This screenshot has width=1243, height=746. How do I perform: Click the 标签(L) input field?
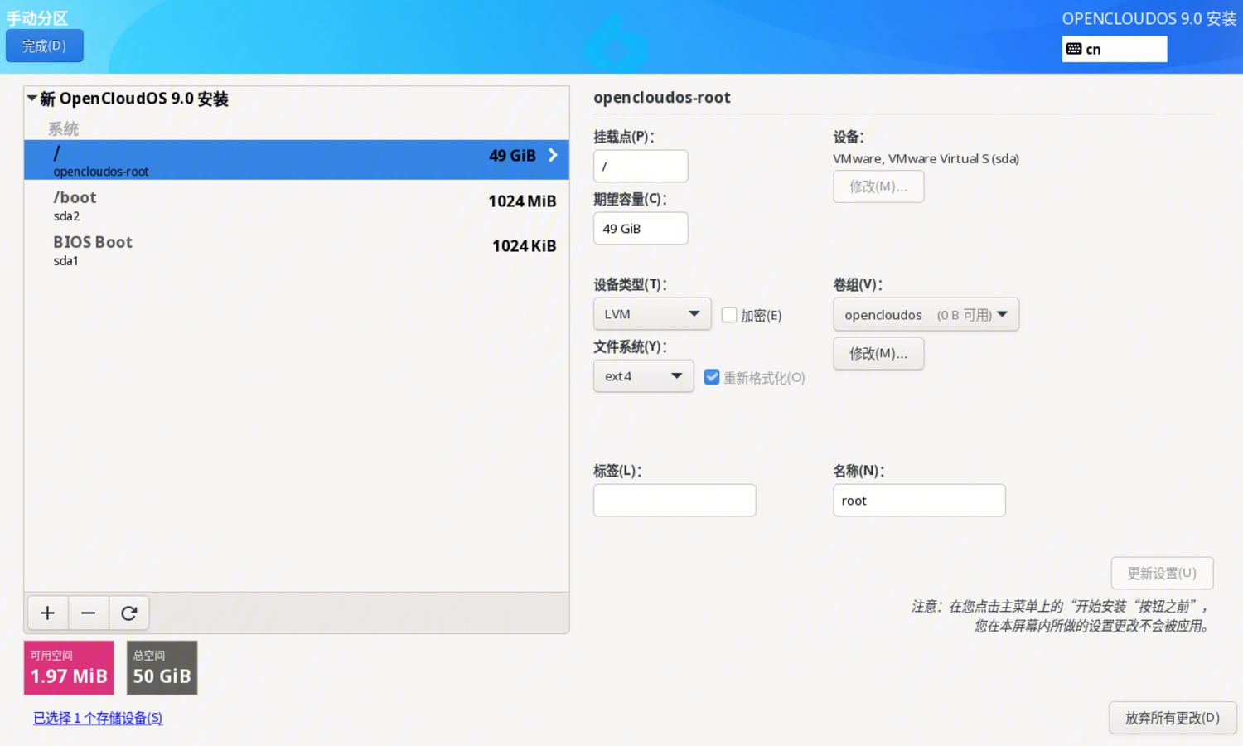(x=675, y=500)
